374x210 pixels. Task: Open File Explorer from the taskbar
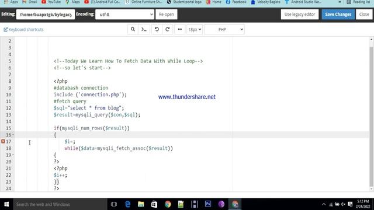click(x=141, y=204)
